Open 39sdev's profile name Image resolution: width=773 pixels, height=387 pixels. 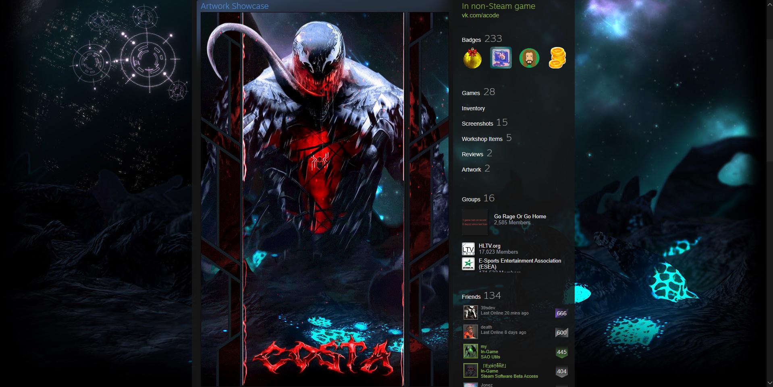pos(488,308)
